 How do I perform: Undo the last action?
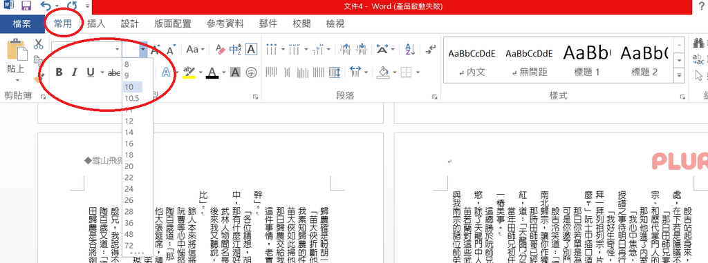point(45,6)
